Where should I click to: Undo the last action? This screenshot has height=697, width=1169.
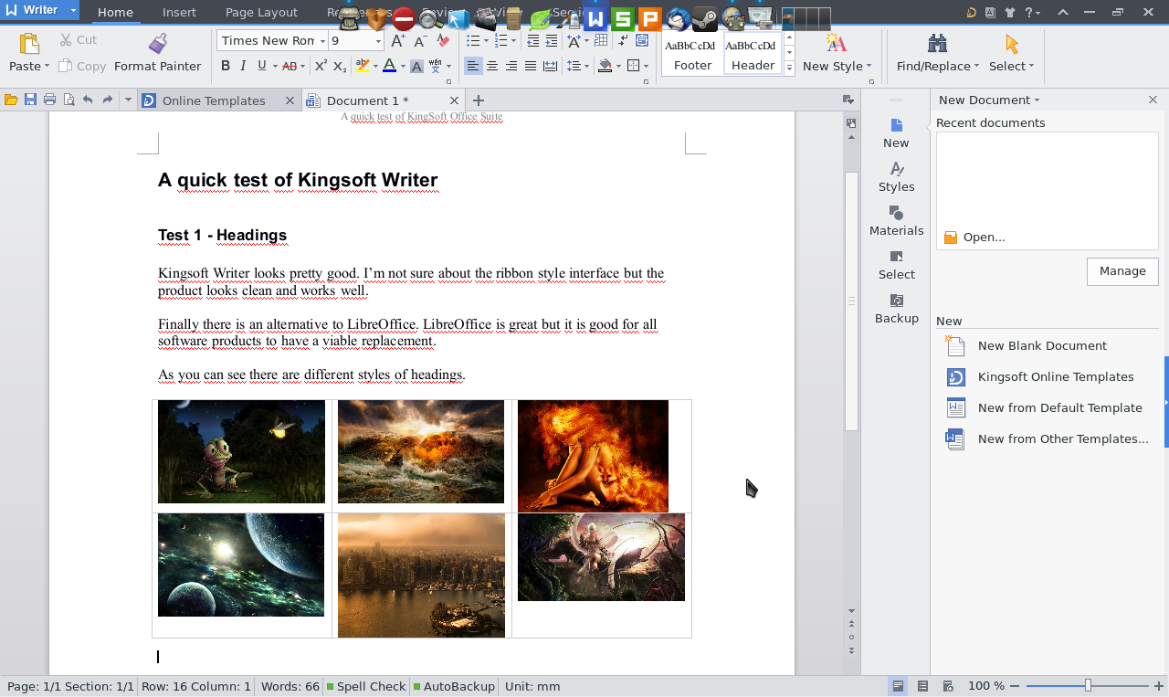click(88, 100)
